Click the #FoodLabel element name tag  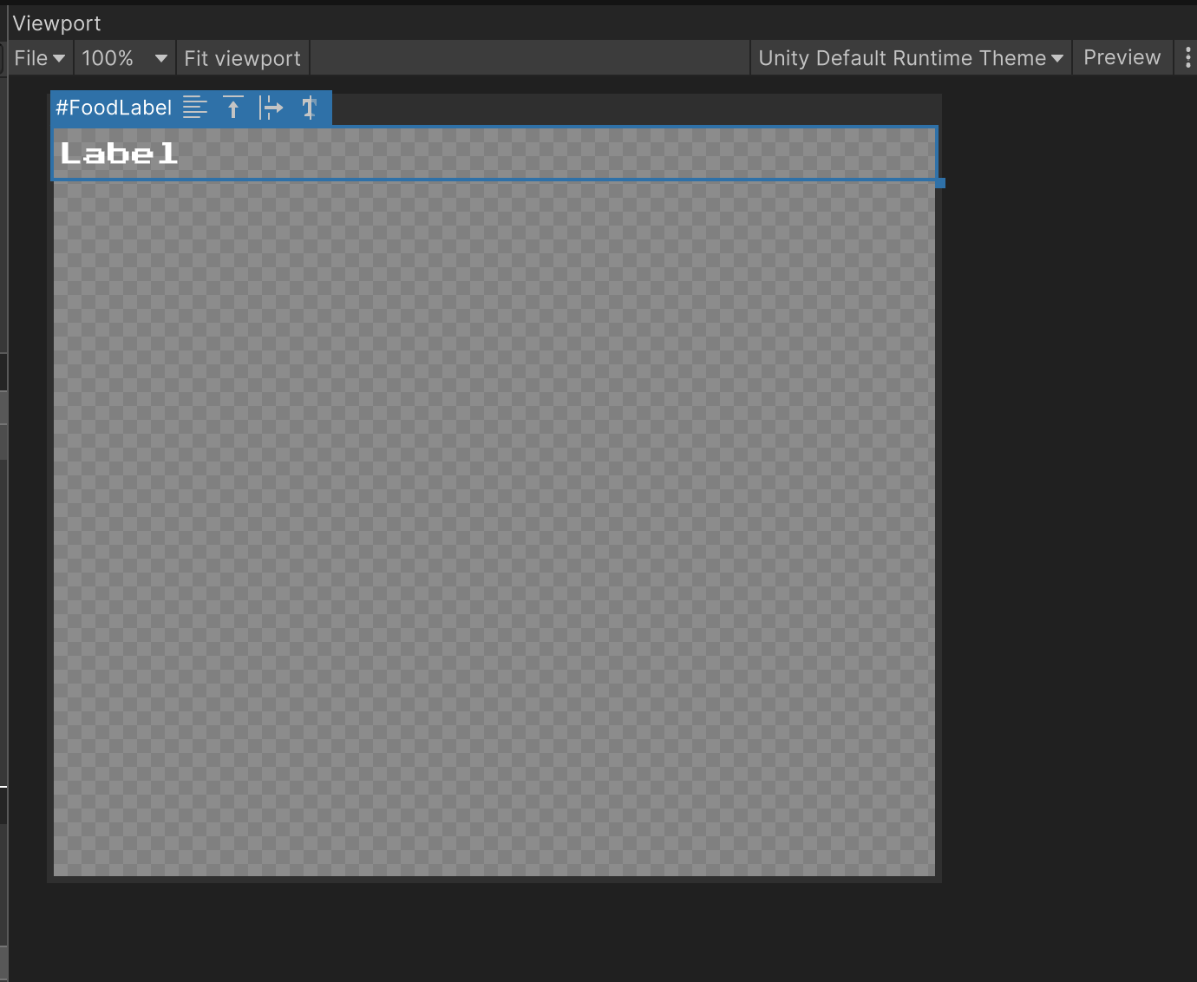tap(114, 108)
